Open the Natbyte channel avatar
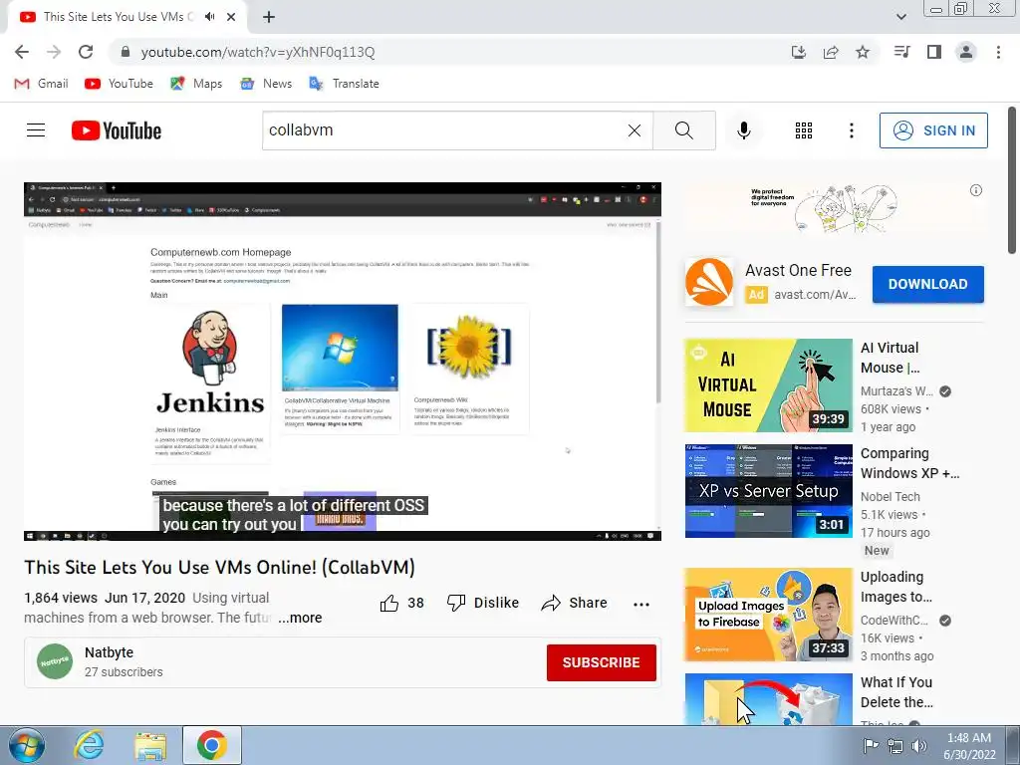This screenshot has width=1020, height=765. tap(55, 661)
